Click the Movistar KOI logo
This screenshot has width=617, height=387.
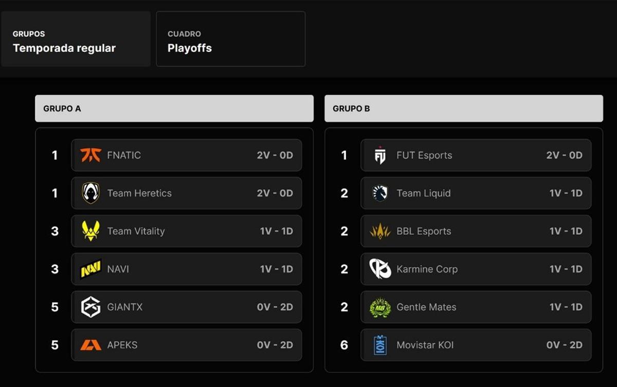(380, 345)
